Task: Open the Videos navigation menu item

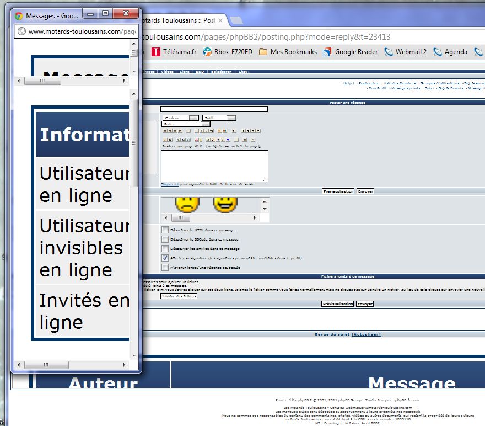Action: click(x=168, y=72)
